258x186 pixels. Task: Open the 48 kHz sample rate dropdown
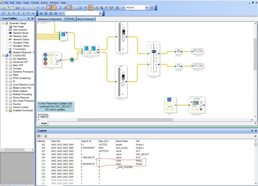pos(147,8)
